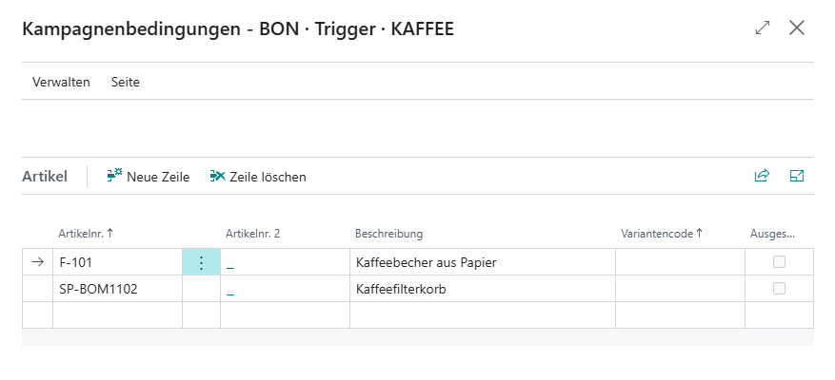The image size is (835, 380).
Task: Click the share icon in Artikel toolbar
Action: point(762,176)
